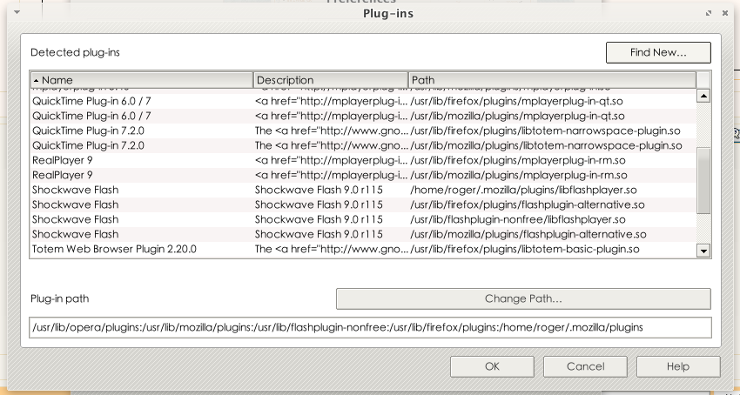Select QuickTime Plug-in 6.0 / 7 in firefox plugins
The height and width of the screenshot is (395, 740).
point(363,102)
